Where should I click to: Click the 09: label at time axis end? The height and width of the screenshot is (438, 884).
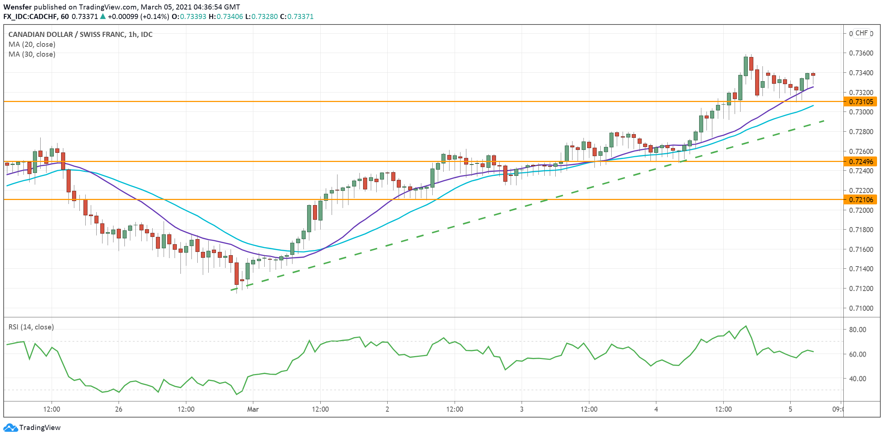coord(838,409)
